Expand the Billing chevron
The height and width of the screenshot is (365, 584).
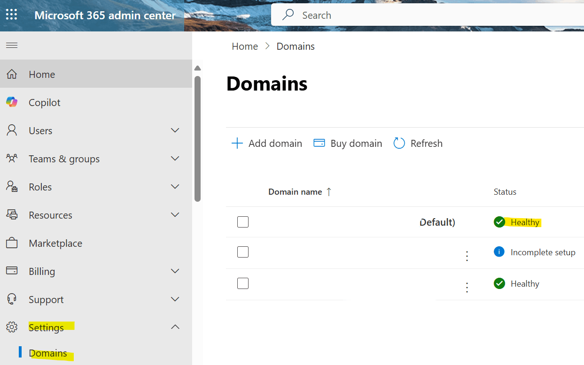(x=175, y=271)
